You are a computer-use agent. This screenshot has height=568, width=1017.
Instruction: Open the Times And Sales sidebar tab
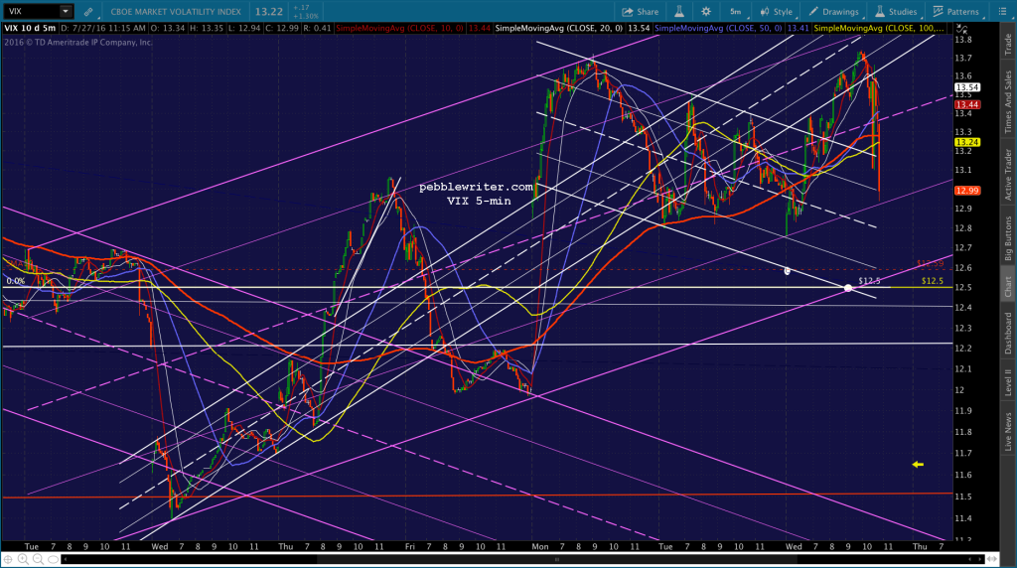coord(1008,102)
